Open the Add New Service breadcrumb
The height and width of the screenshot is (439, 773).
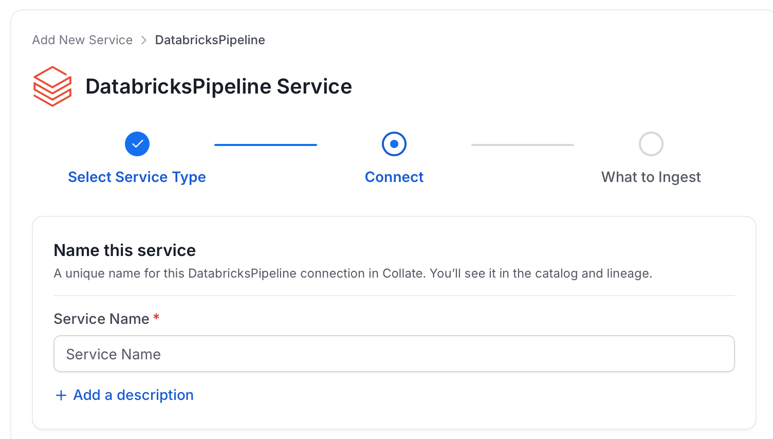point(82,40)
